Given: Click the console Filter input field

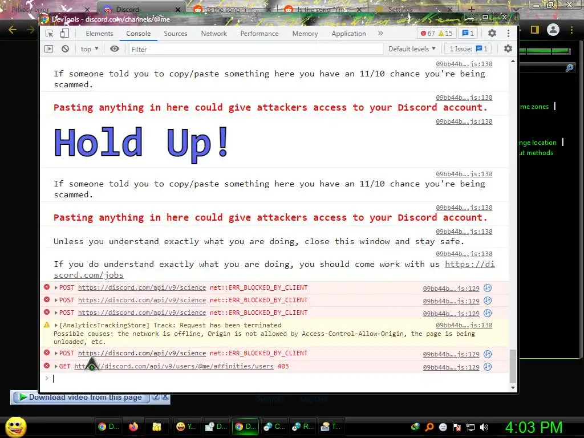Looking at the screenshot, I should tap(256, 49).
